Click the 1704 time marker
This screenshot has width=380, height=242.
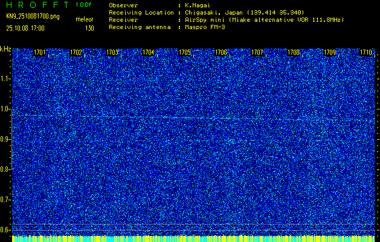click(149, 53)
